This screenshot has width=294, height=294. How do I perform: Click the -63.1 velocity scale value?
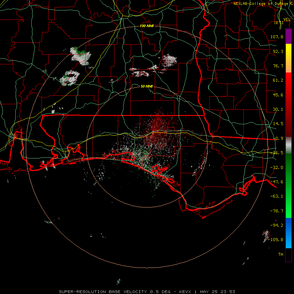click(x=277, y=196)
